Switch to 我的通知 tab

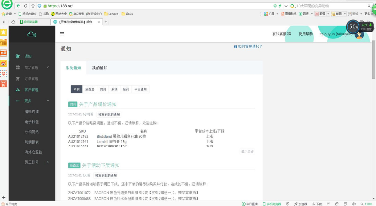(100, 68)
